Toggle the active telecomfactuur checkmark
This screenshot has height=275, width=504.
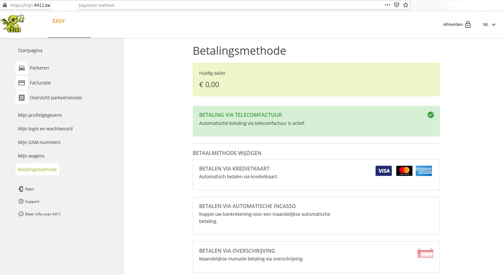[x=431, y=115]
